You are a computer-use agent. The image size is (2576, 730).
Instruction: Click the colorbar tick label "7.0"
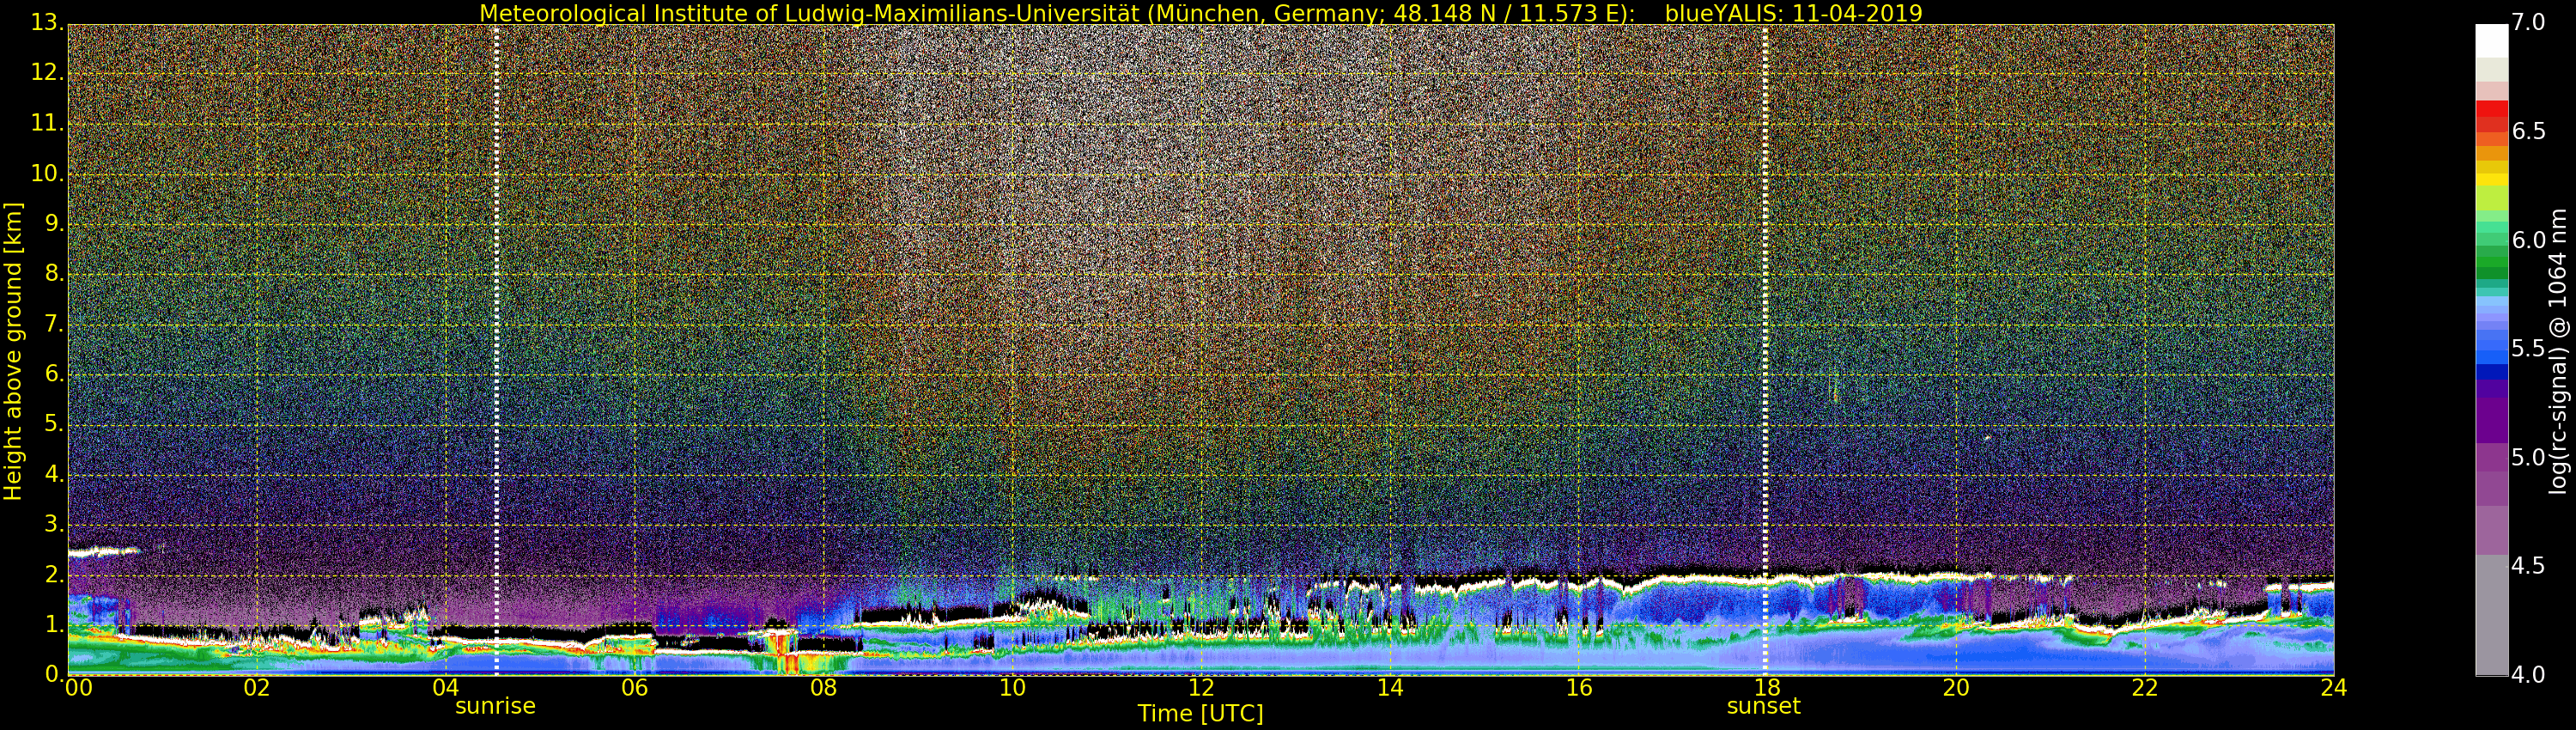pos(2528,23)
